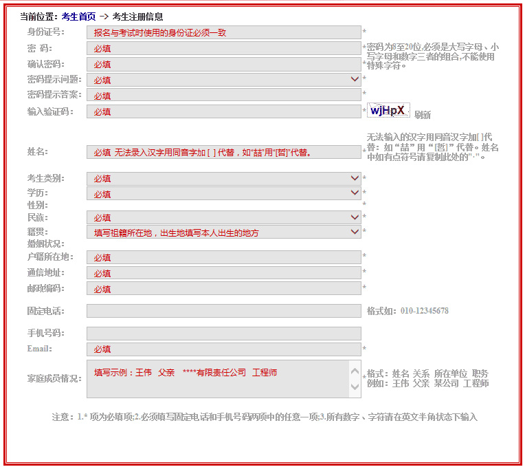Select the 民族 dropdown
This screenshot has height=467, width=525.
(223, 217)
